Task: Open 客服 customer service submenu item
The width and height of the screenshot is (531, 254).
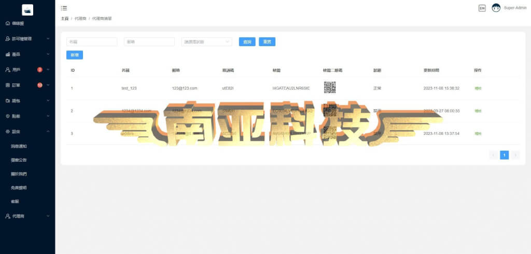Action: [x=15, y=202]
